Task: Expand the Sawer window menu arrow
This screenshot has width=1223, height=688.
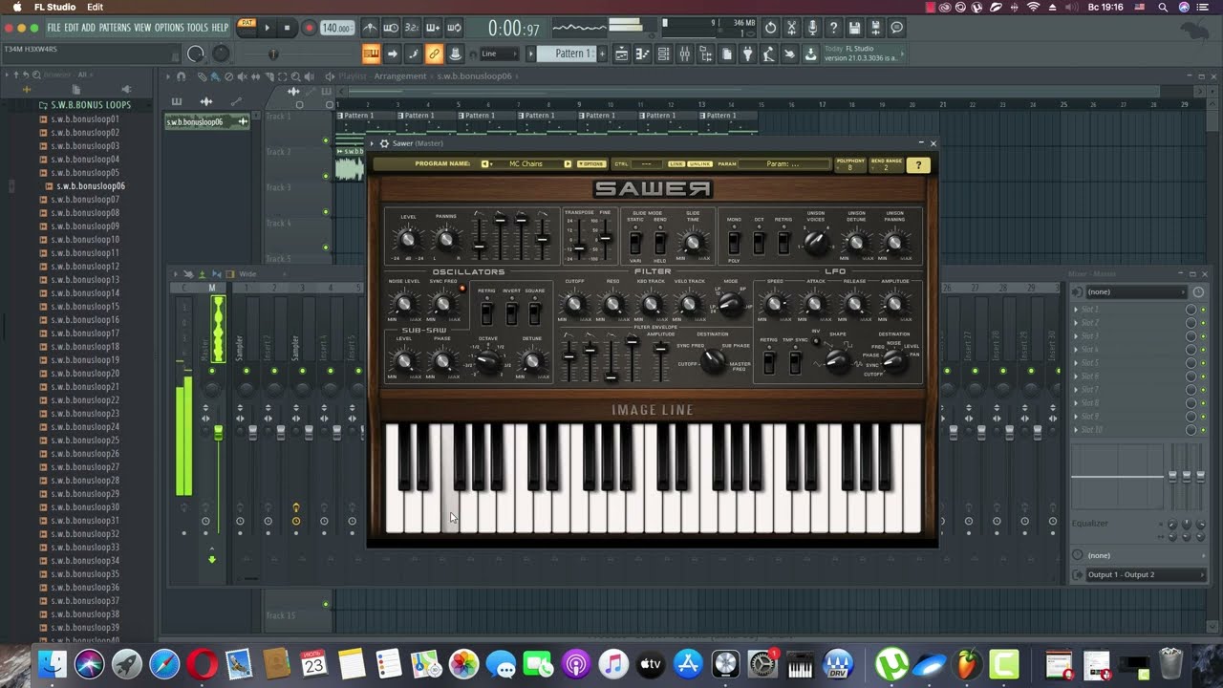Action: (x=373, y=143)
